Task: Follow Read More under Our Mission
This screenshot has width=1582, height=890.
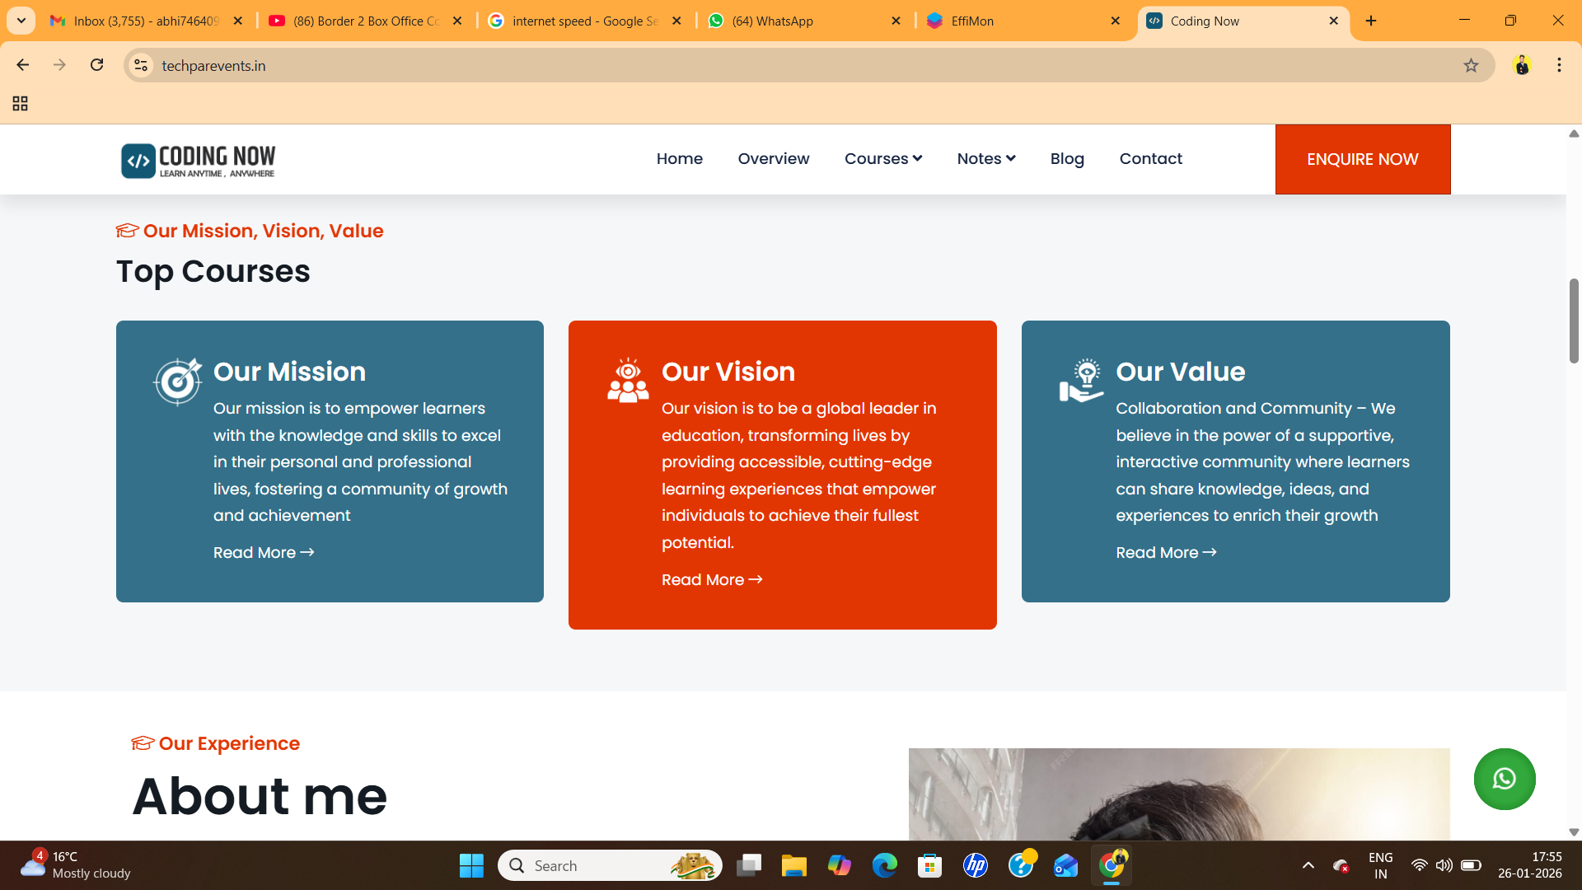Action: [x=264, y=553]
